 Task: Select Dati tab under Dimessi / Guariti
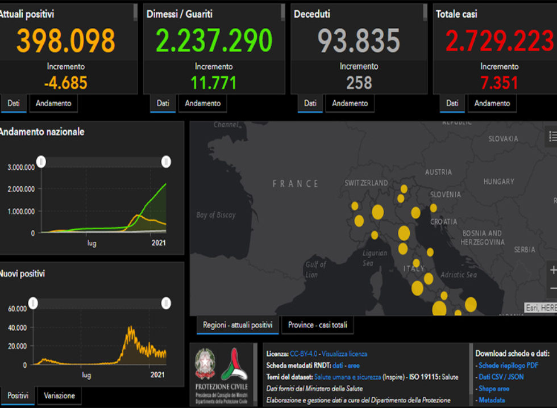(x=163, y=103)
